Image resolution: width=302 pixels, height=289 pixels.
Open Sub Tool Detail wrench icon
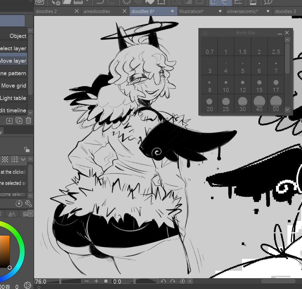pyautogui.click(x=28, y=203)
